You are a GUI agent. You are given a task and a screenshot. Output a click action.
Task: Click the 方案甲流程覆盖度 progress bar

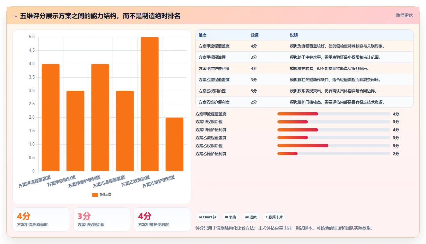click(334, 114)
